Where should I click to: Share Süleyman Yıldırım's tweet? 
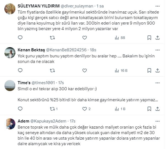pos(158,38)
